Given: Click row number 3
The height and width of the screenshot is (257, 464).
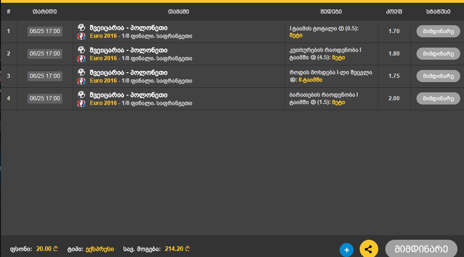Looking at the screenshot, I should tap(8, 76).
